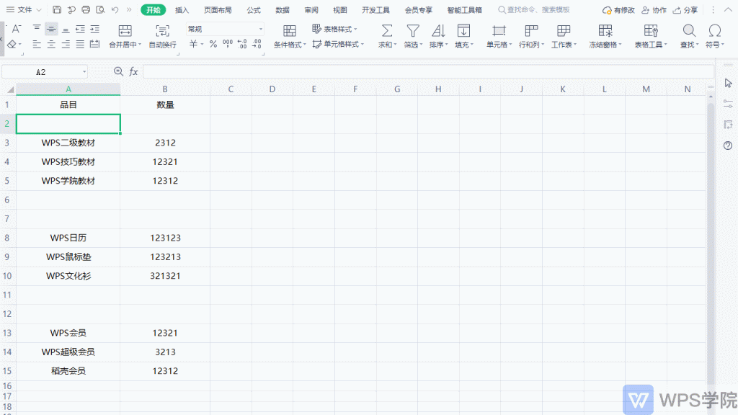Click the 符号 symbol omega icon
738x415 pixels.
click(714, 31)
